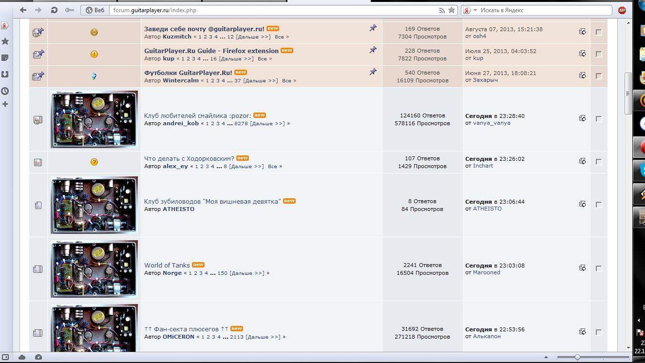Select checkbox for 'World of Tanks' topic
The width and height of the screenshot is (645, 363).
599,269
